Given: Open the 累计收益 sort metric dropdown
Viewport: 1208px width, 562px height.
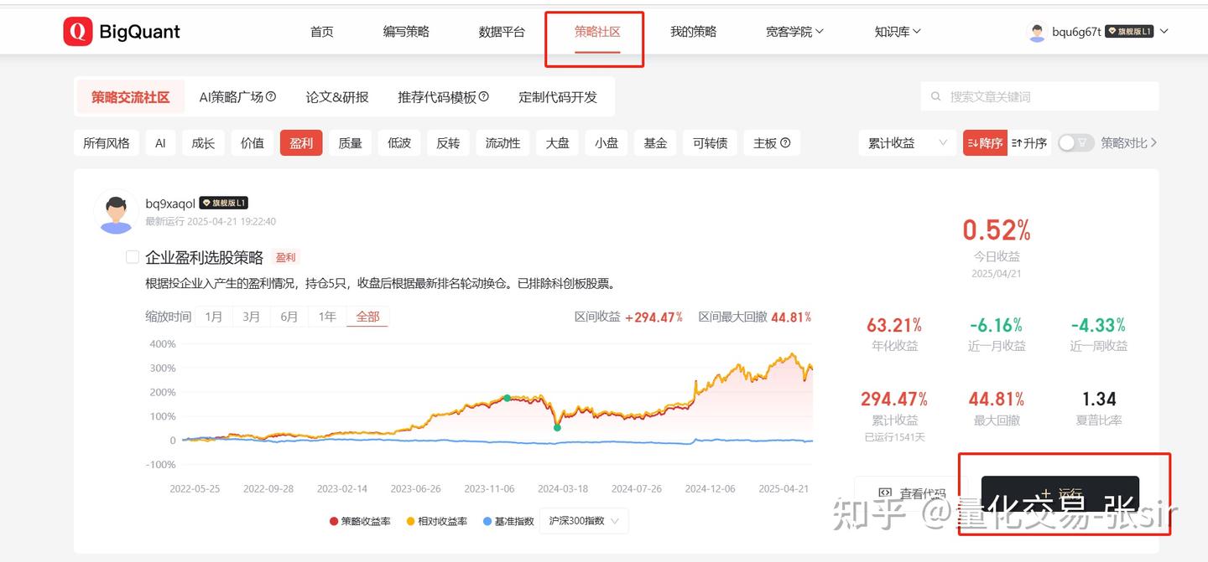Looking at the screenshot, I should (x=906, y=143).
